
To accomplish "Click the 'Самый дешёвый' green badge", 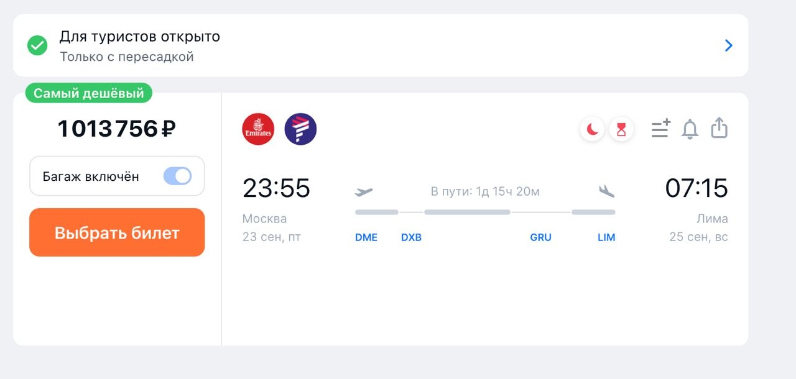I will [x=88, y=93].
